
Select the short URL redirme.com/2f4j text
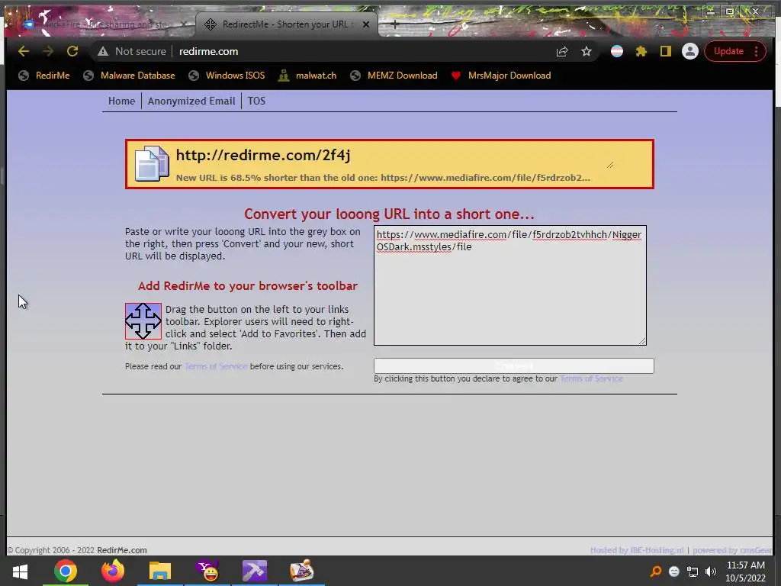(263, 155)
